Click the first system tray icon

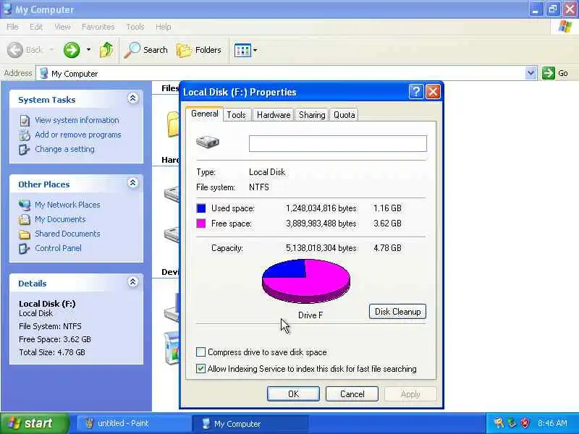(x=499, y=423)
